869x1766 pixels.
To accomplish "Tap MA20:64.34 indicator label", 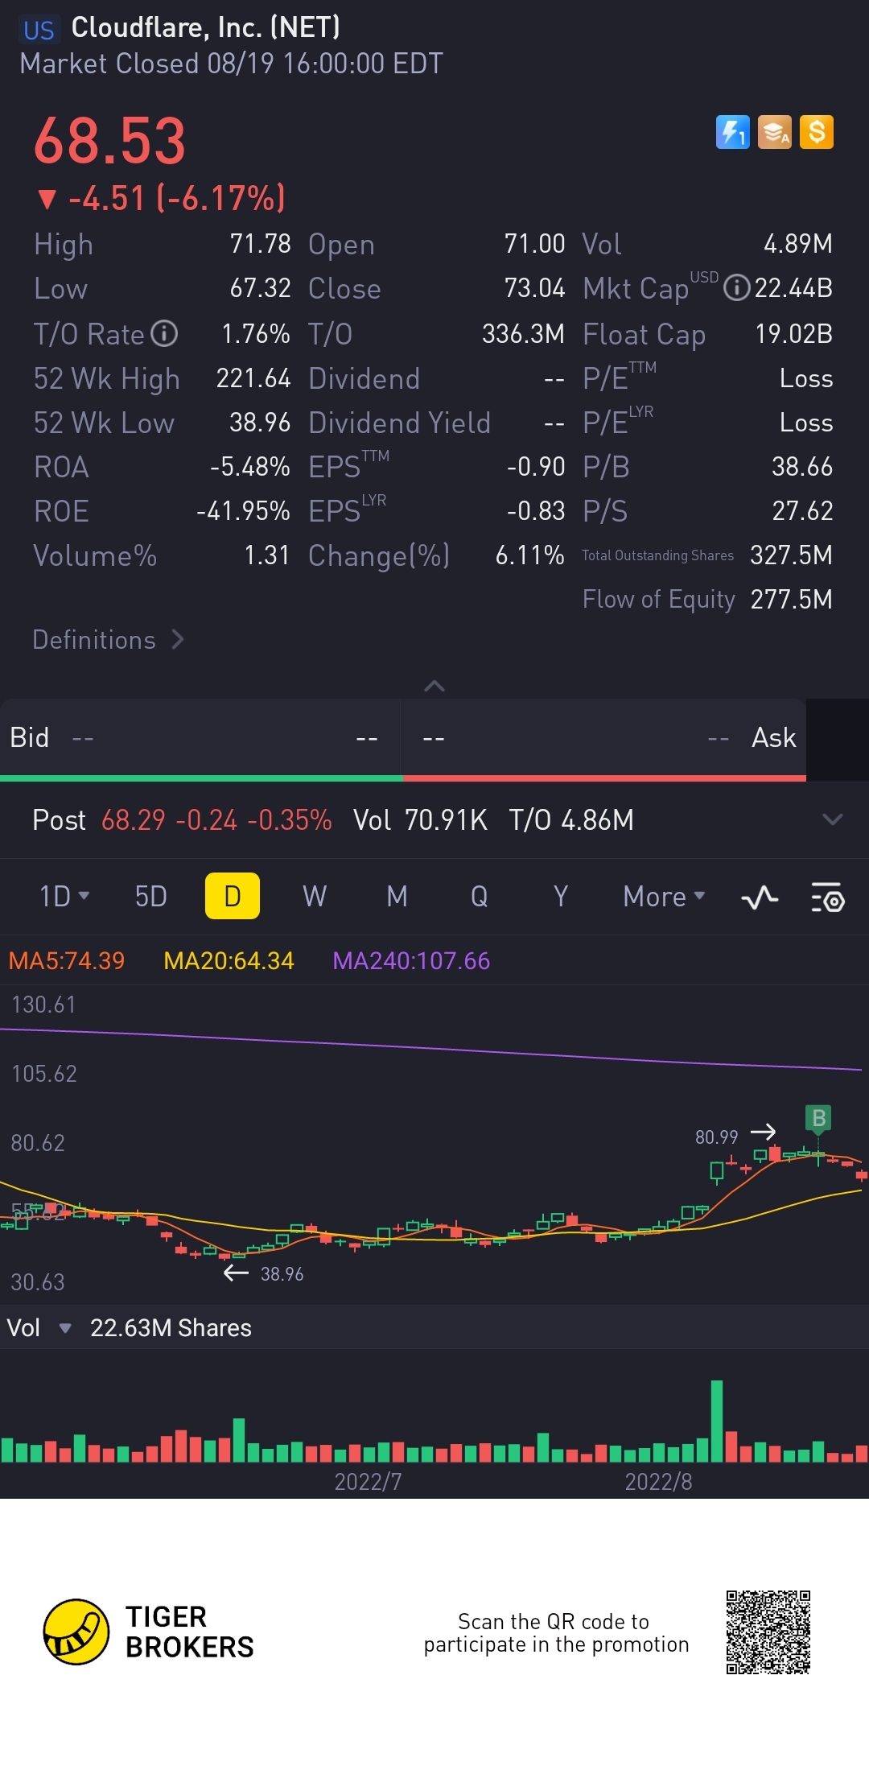I will [229, 960].
